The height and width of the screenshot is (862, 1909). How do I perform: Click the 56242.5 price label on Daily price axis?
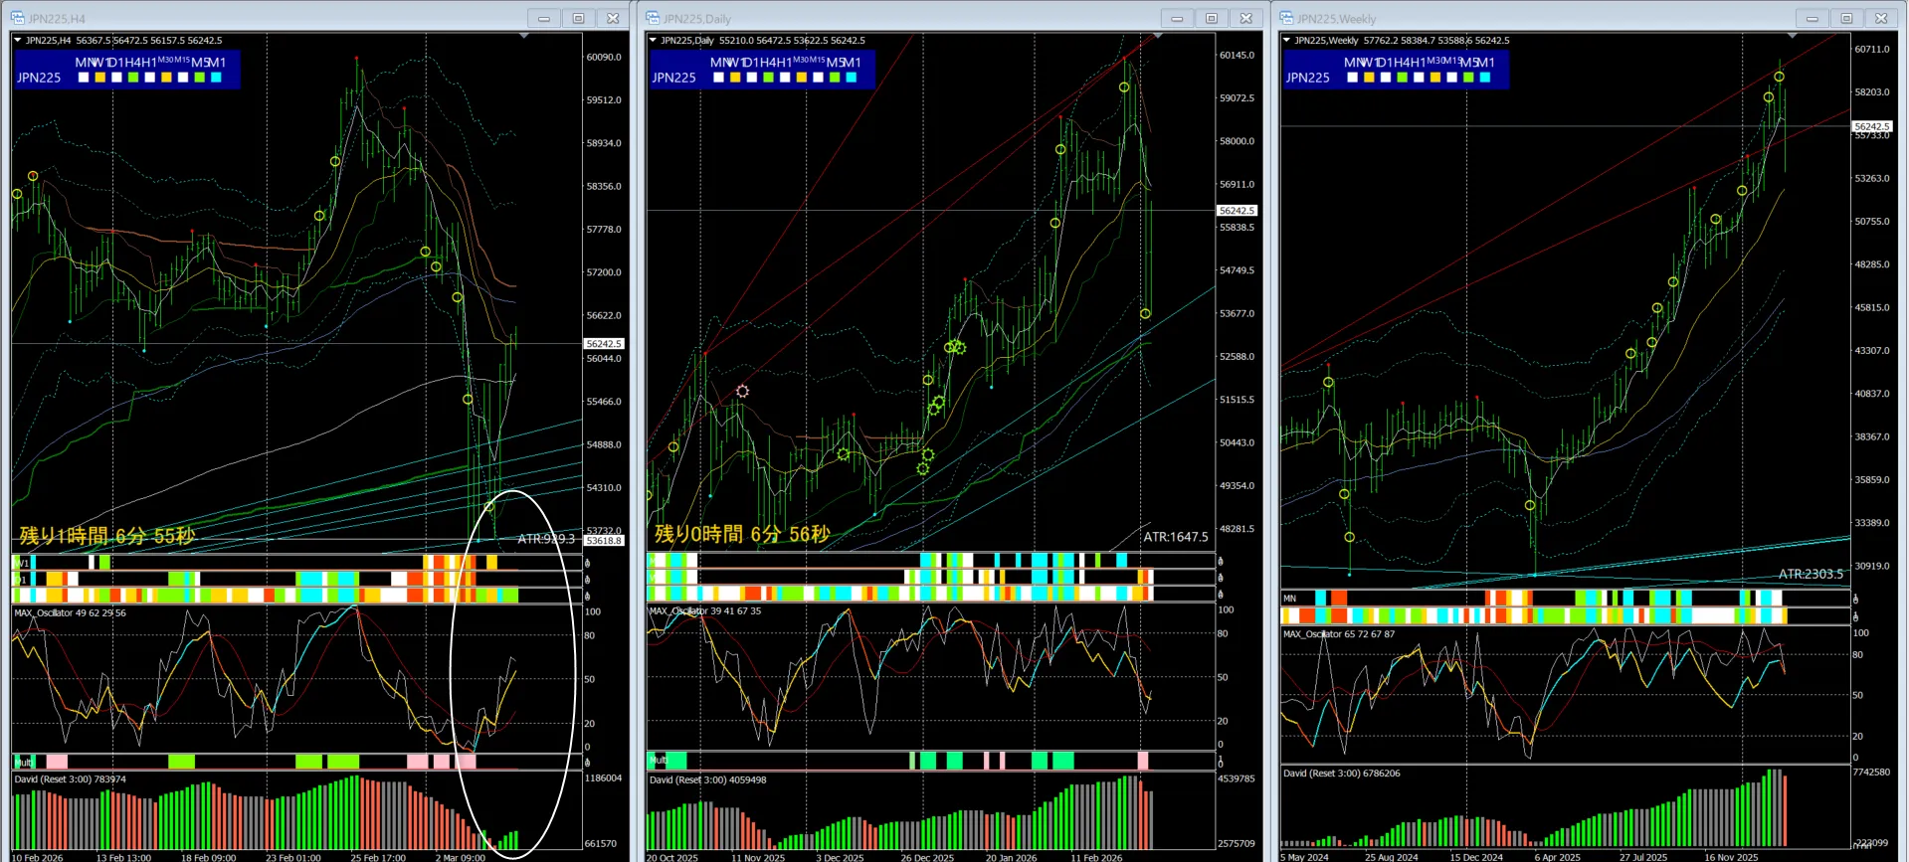pyautogui.click(x=1238, y=211)
